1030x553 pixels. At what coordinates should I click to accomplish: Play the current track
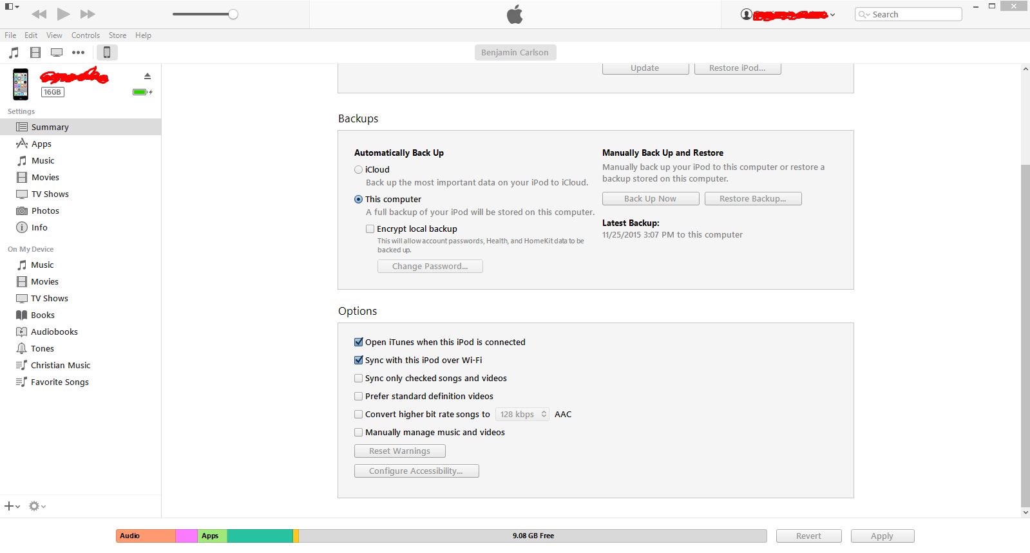pos(63,14)
